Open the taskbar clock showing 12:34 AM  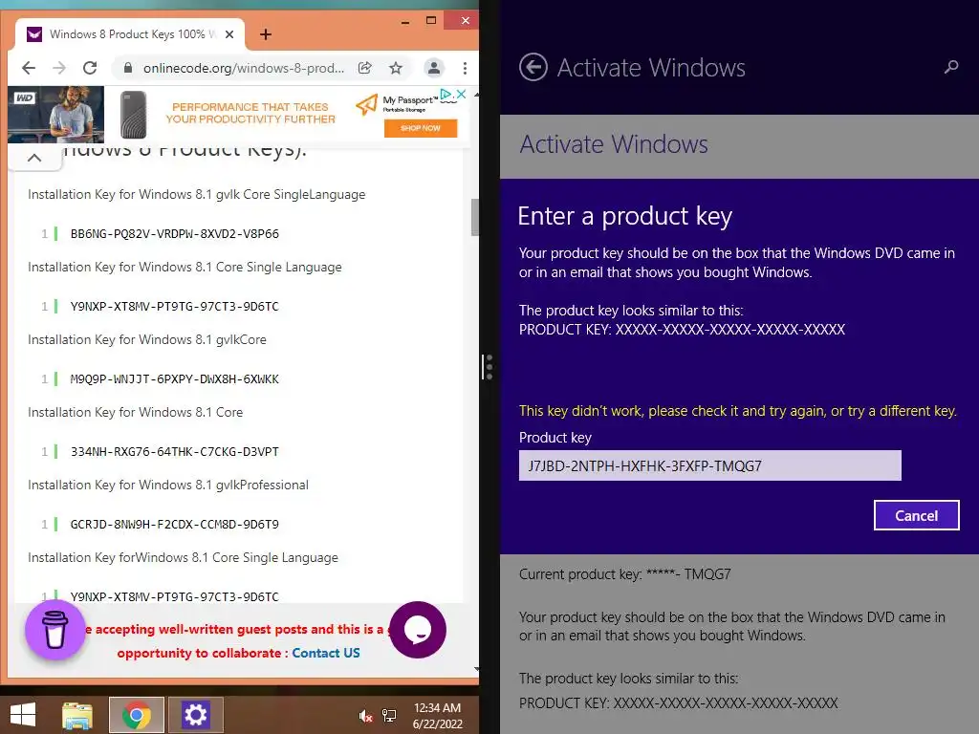438,716
